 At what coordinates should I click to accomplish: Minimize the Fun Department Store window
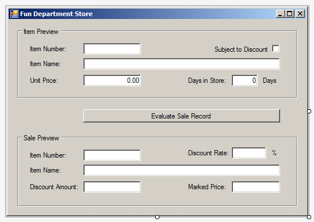[x=281, y=14]
